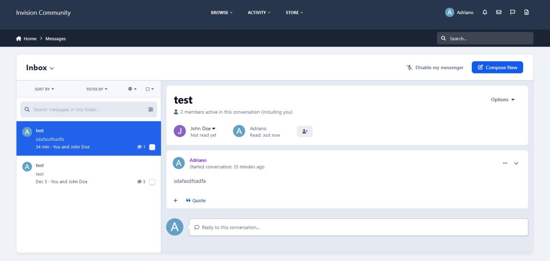
Task: Tick the checkbox on Dec 5 conversation
Action: (152, 182)
